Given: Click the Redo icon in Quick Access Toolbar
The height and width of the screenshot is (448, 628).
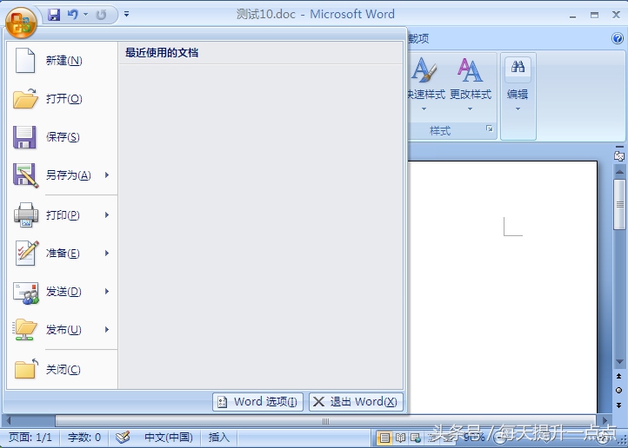Looking at the screenshot, I should click(101, 15).
